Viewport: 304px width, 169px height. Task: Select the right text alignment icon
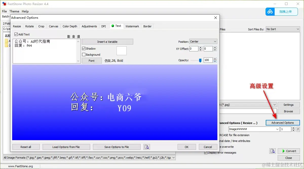pos(79,36)
